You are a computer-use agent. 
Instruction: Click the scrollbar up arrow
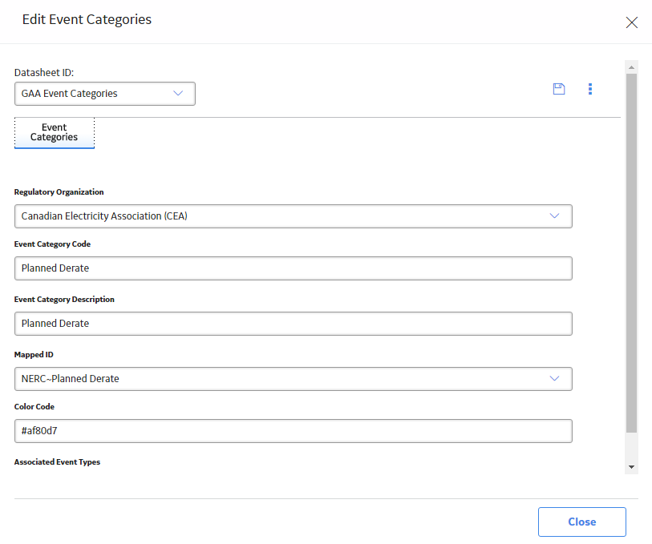coord(631,67)
